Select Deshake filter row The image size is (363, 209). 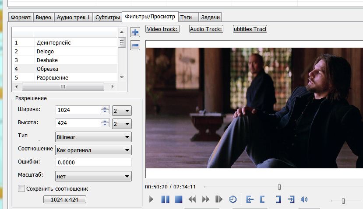click(65, 60)
